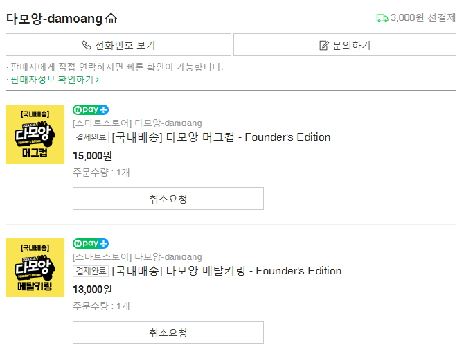This screenshot has height=352, width=464.
Task: Click the 다모앙-damoang store name heading
Action: click(x=54, y=18)
